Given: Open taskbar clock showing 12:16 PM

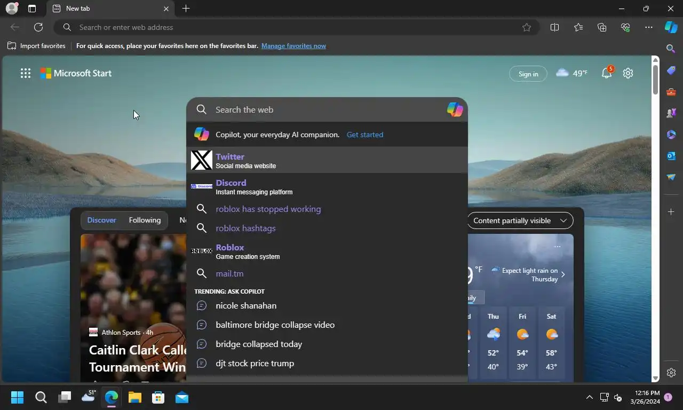Looking at the screenshot, I should pos(645,397).
